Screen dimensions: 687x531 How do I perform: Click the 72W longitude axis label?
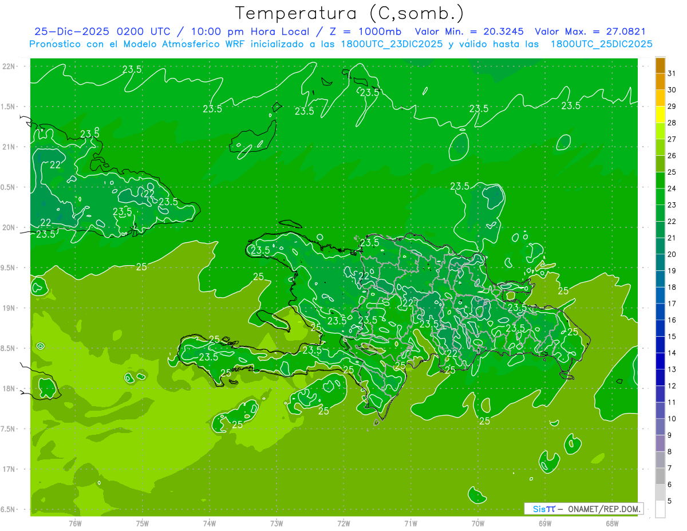click(343, 523)
